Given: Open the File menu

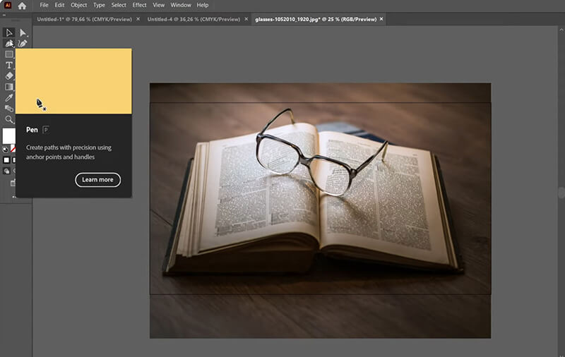Looking at the screenshot, I should coord(44,5).
